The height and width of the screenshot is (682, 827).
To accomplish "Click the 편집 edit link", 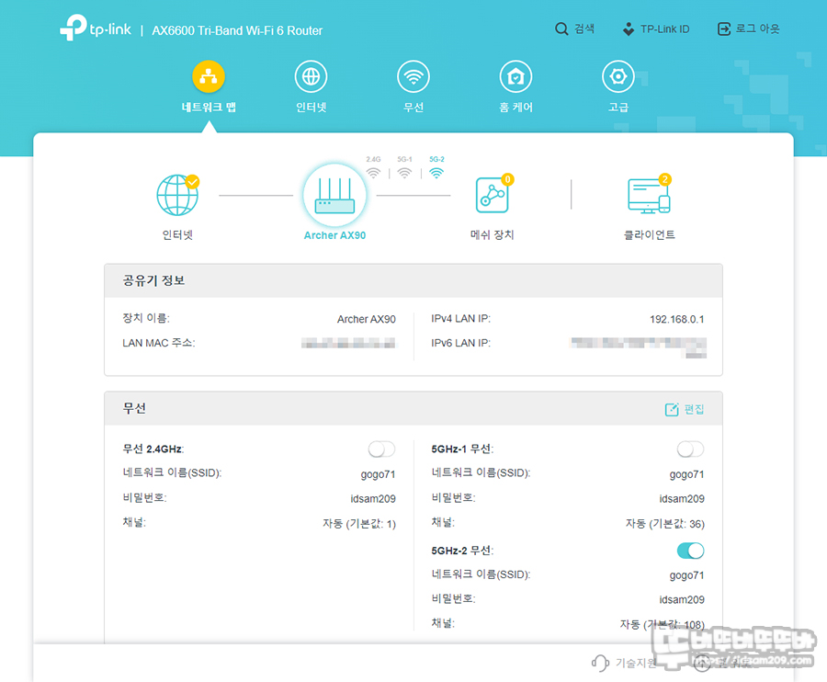I will pyautogui.click(x=694, y=409).
